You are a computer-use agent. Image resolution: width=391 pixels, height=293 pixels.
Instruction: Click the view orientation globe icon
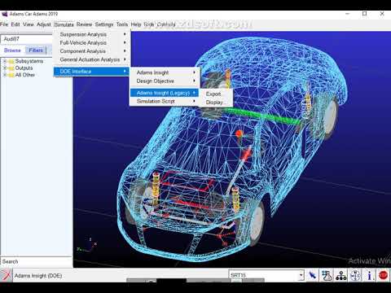tap(355, 276)
